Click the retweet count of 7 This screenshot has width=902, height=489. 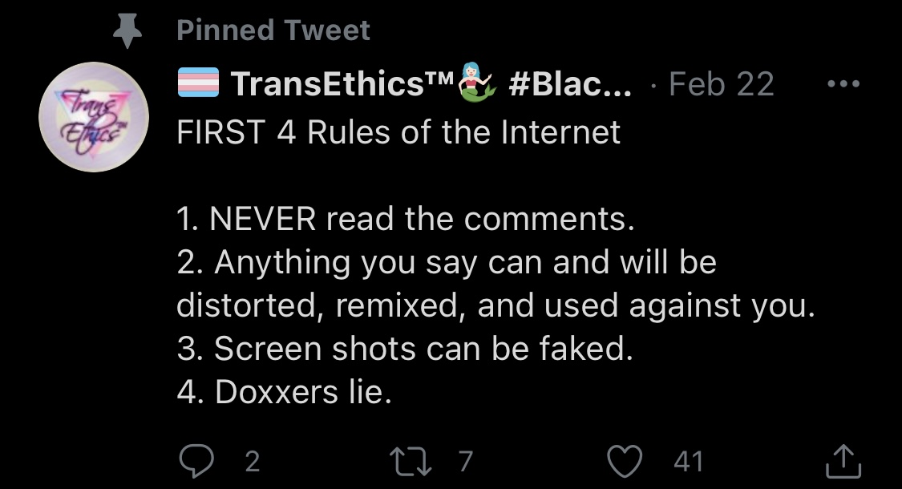pos(465,462)
